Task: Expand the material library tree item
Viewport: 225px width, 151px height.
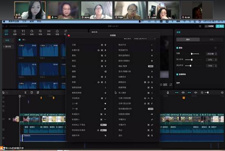Action: pyautogui.click(x=8, y=47)
